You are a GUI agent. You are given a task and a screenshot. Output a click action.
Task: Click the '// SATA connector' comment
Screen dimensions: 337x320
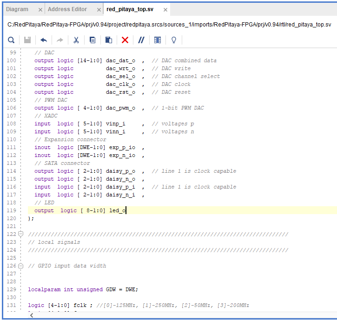(x=62, y=163)
